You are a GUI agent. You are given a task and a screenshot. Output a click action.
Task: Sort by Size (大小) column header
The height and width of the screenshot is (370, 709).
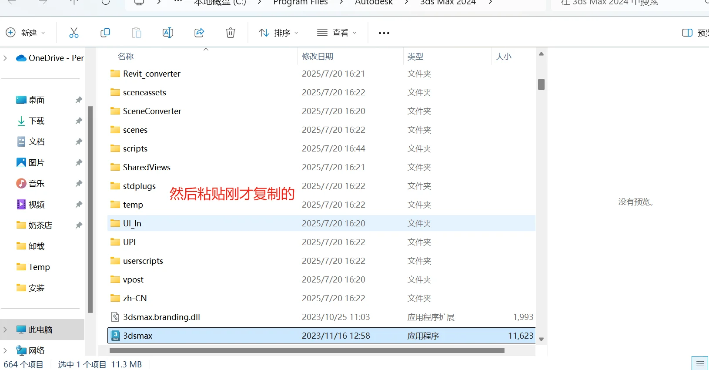504,57
